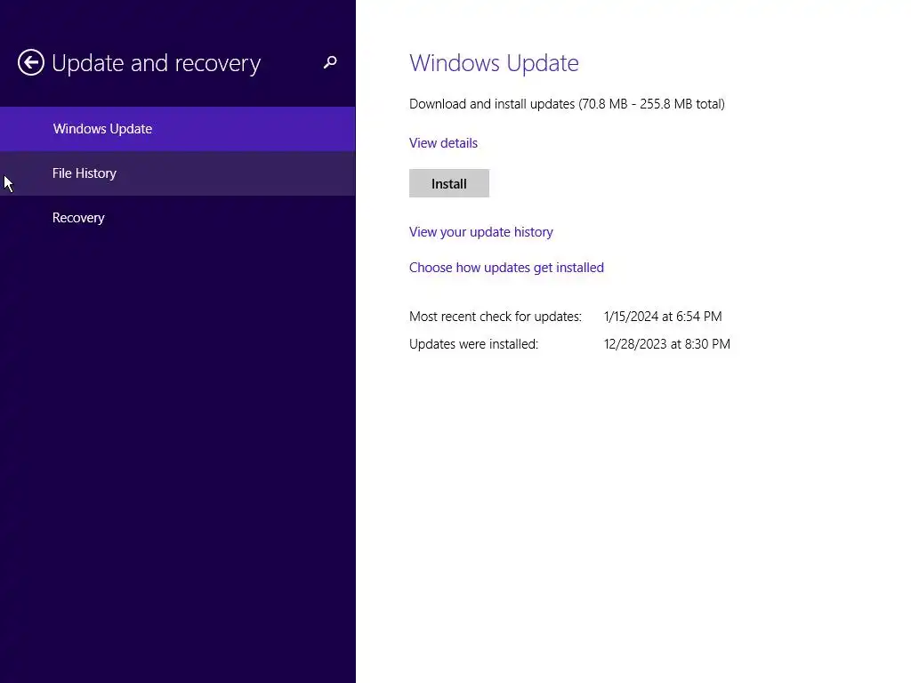This screenshot has height=683, width=911.
Task: Open View details link
Action: tap(443, 143)
